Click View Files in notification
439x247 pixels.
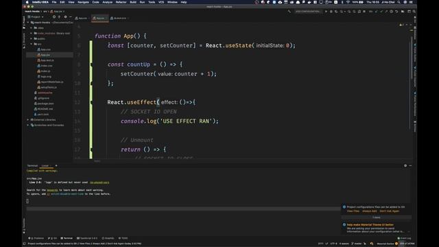[x=353, y=211]
